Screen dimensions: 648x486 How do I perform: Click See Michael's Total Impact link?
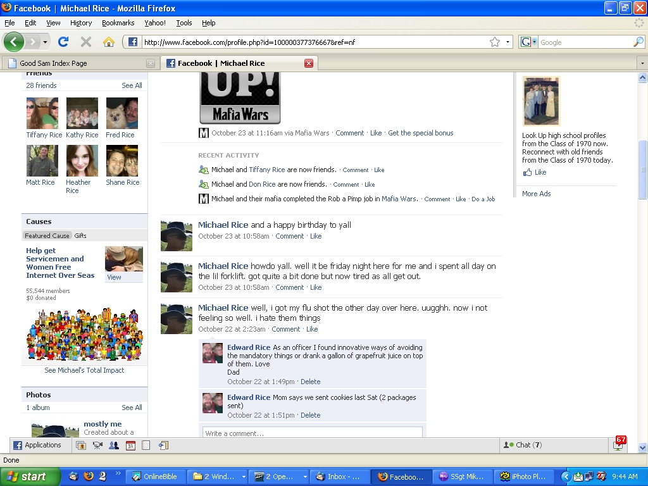84,370
